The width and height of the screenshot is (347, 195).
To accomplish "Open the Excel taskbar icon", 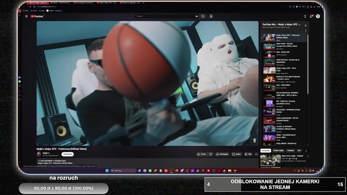I will coord(214,171).
